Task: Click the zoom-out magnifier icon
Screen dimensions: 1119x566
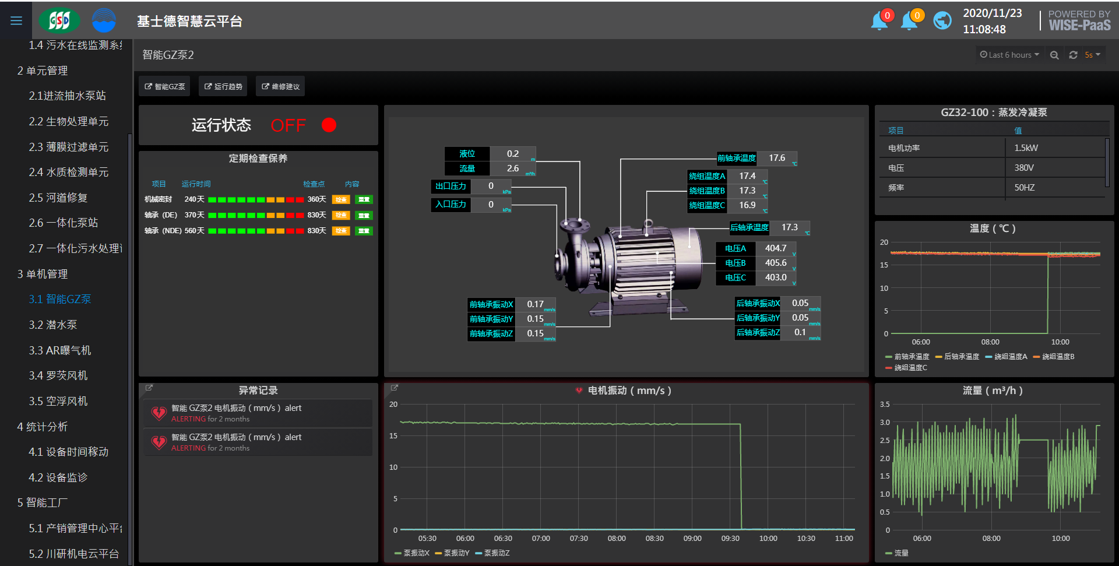Action: 1054,55
